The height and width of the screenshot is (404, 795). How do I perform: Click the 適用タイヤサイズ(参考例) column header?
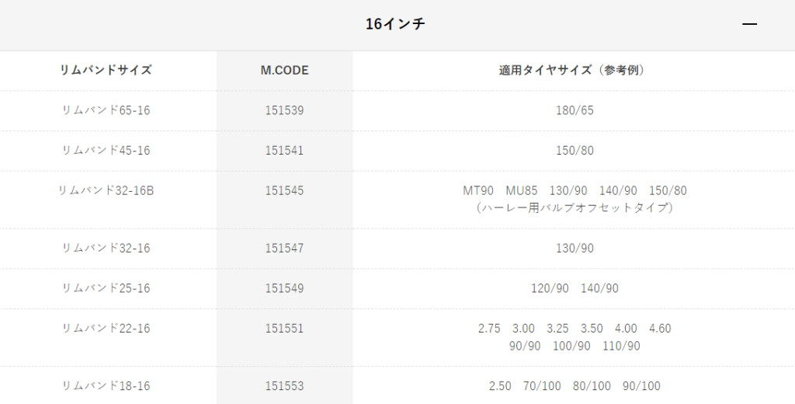click(x=574, y=70)
